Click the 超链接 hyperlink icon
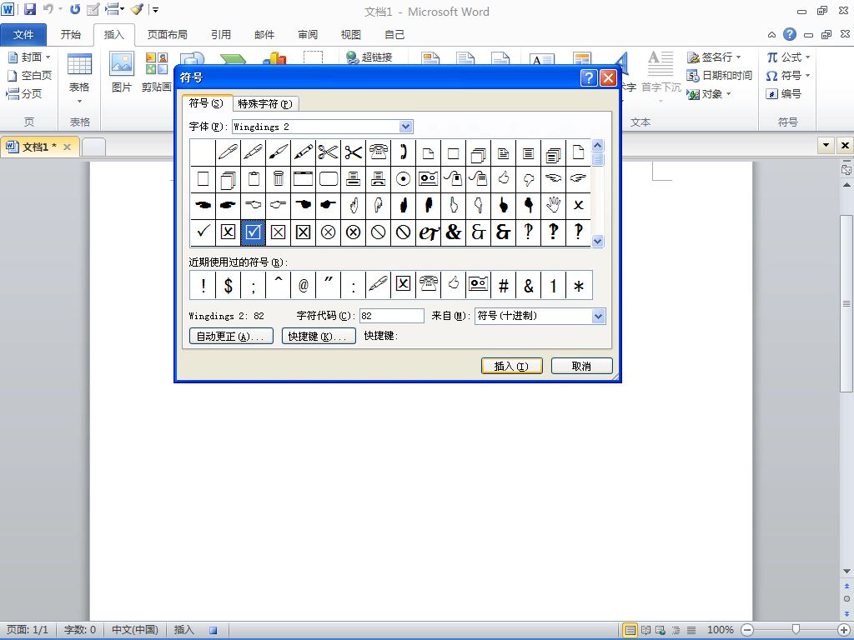 369,57
